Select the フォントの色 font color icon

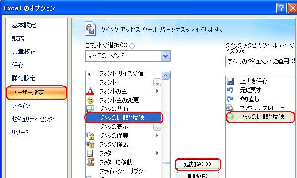[90, 91]
